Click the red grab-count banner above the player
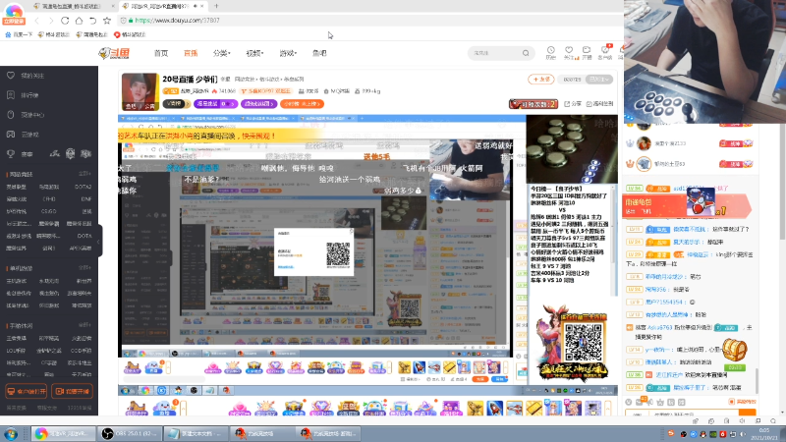The width and height of the screenshot is (786, 442). pyautogui.click(x=533, y=104)
